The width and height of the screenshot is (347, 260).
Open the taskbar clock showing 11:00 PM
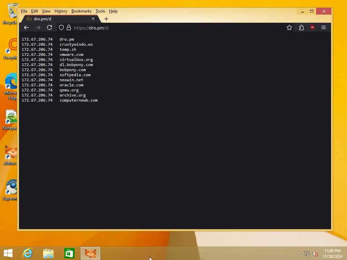(x=332, y=254)
